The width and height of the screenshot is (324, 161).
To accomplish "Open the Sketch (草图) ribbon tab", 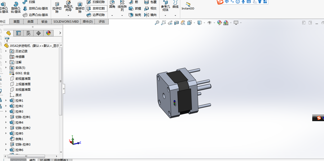I will 16,22.
